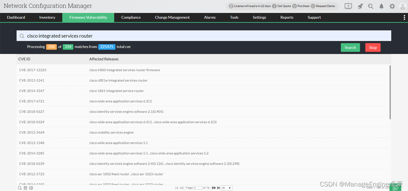408x191 pixels.
Task: Select row CVE-2014-3285
Action: coord(203,153)
